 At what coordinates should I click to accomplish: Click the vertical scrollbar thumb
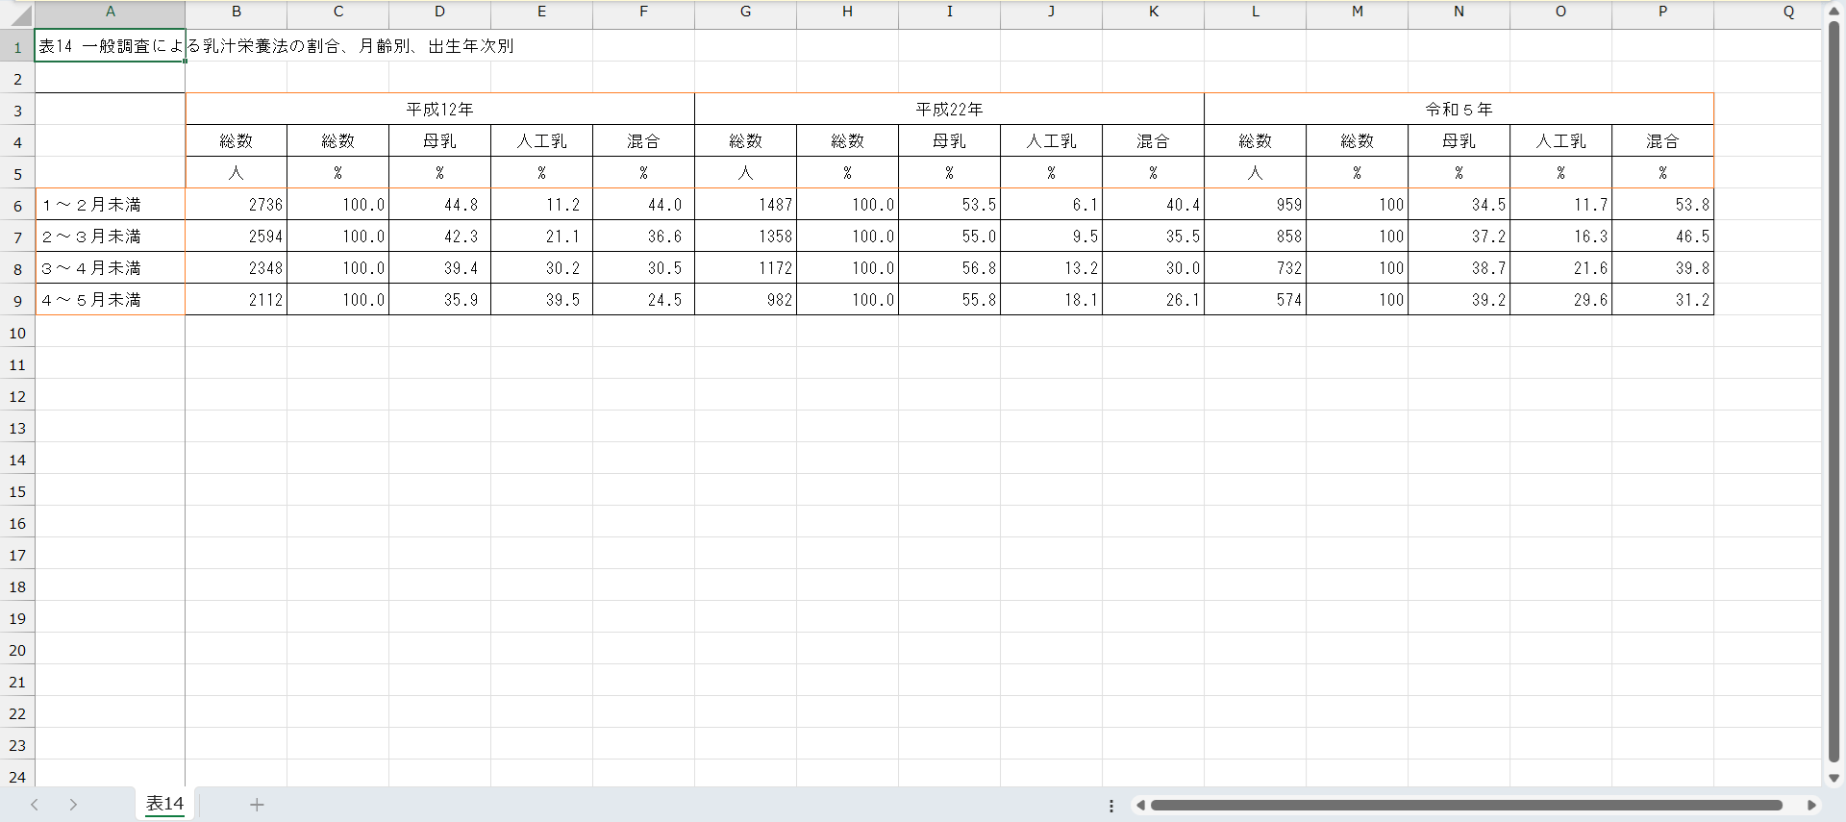click(x=1834, y=385)
